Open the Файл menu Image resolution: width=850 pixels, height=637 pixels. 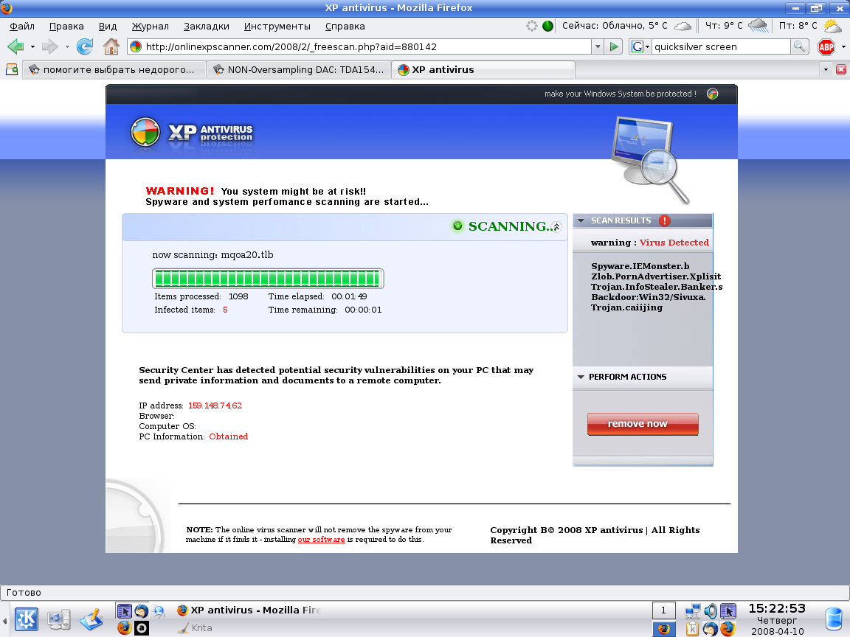pyautogui.click(x=21, y=26)
